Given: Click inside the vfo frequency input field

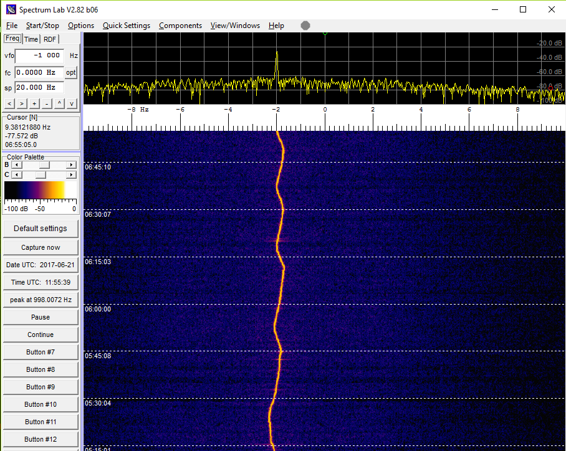Looking at the screenshot, I should point(39,55).
